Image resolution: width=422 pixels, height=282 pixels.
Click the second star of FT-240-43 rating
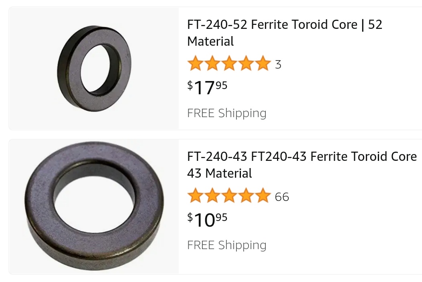212,196
